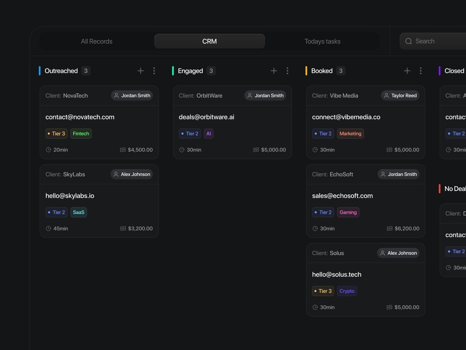Click money icon beside $3,200.00
466x350 pixels.
click(123, 229)
